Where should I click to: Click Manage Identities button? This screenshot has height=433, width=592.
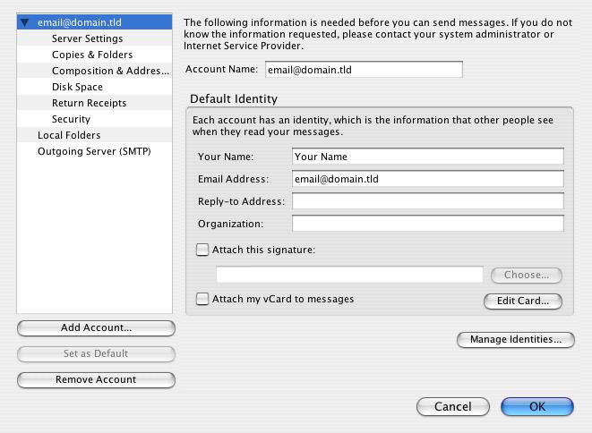click(x=516, y=339)
